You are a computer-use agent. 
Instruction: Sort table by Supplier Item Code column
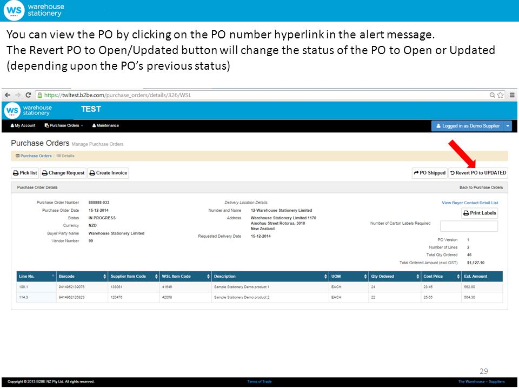pyautogui.click(x=134, y=276)
